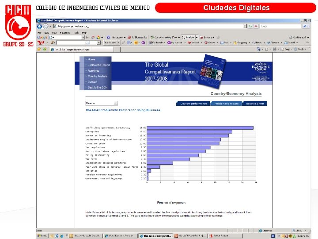Switch to the Country performance tab
318x239 pixels.
click(193, 104)
